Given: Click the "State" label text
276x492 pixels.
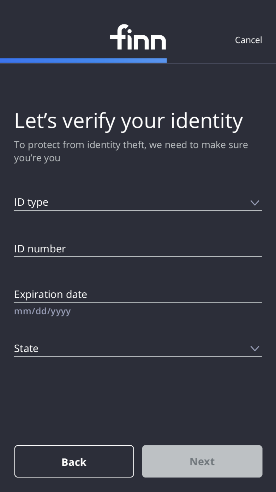Looking at the screenshot, I should tap(26, 348).
